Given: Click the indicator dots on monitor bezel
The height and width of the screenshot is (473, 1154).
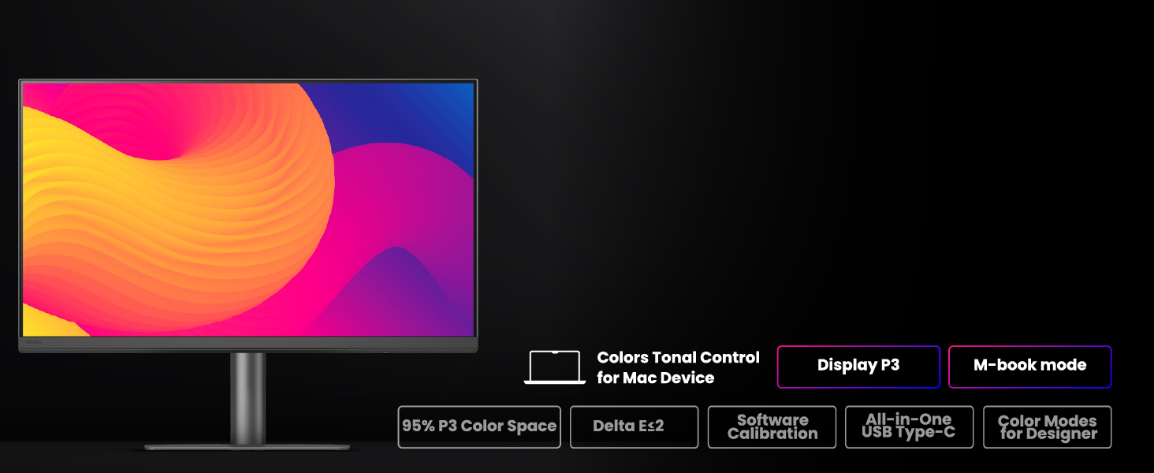Looking at the screenshot, I should pyautogui.click(x=368, y=345).
